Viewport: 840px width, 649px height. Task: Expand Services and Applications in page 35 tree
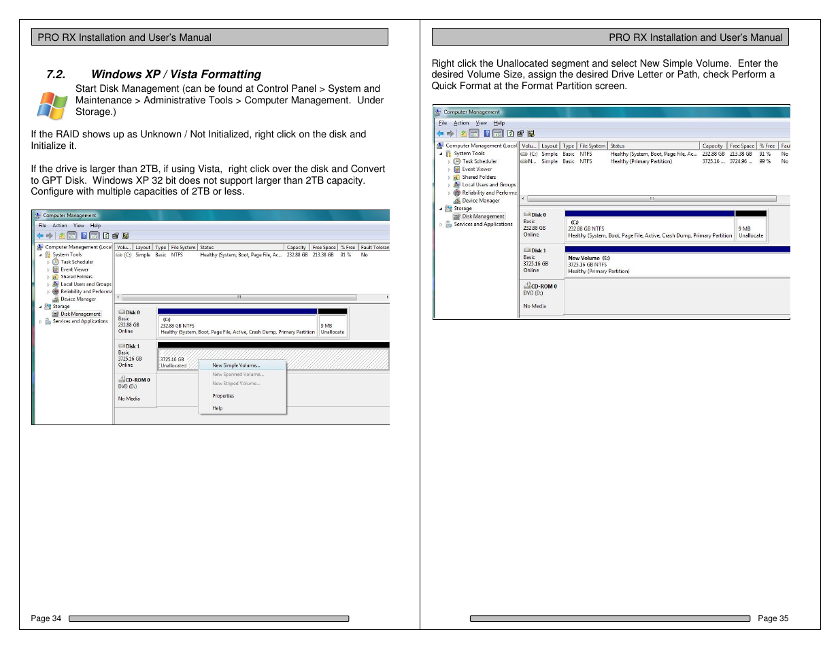coord(441,224)
